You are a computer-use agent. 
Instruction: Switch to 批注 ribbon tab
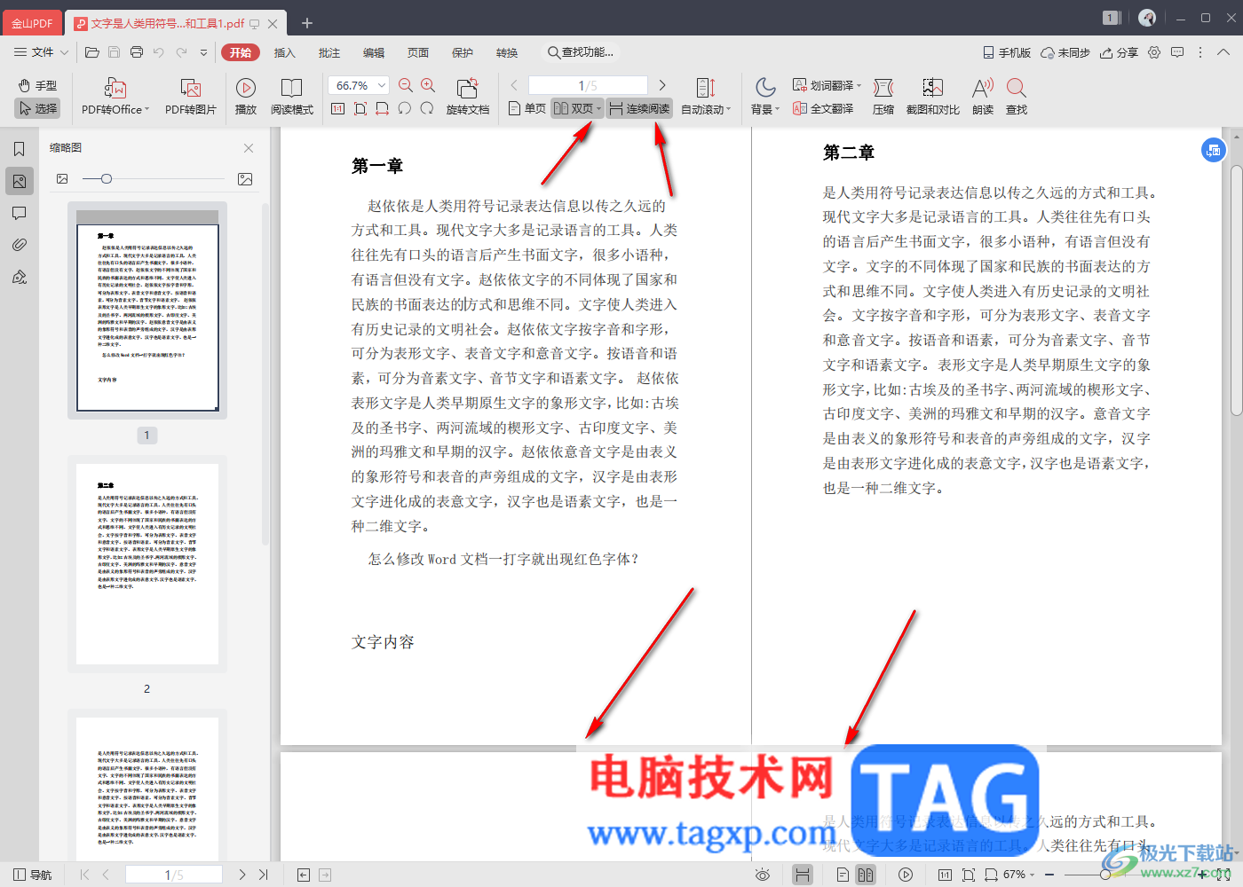click(329, 52)
